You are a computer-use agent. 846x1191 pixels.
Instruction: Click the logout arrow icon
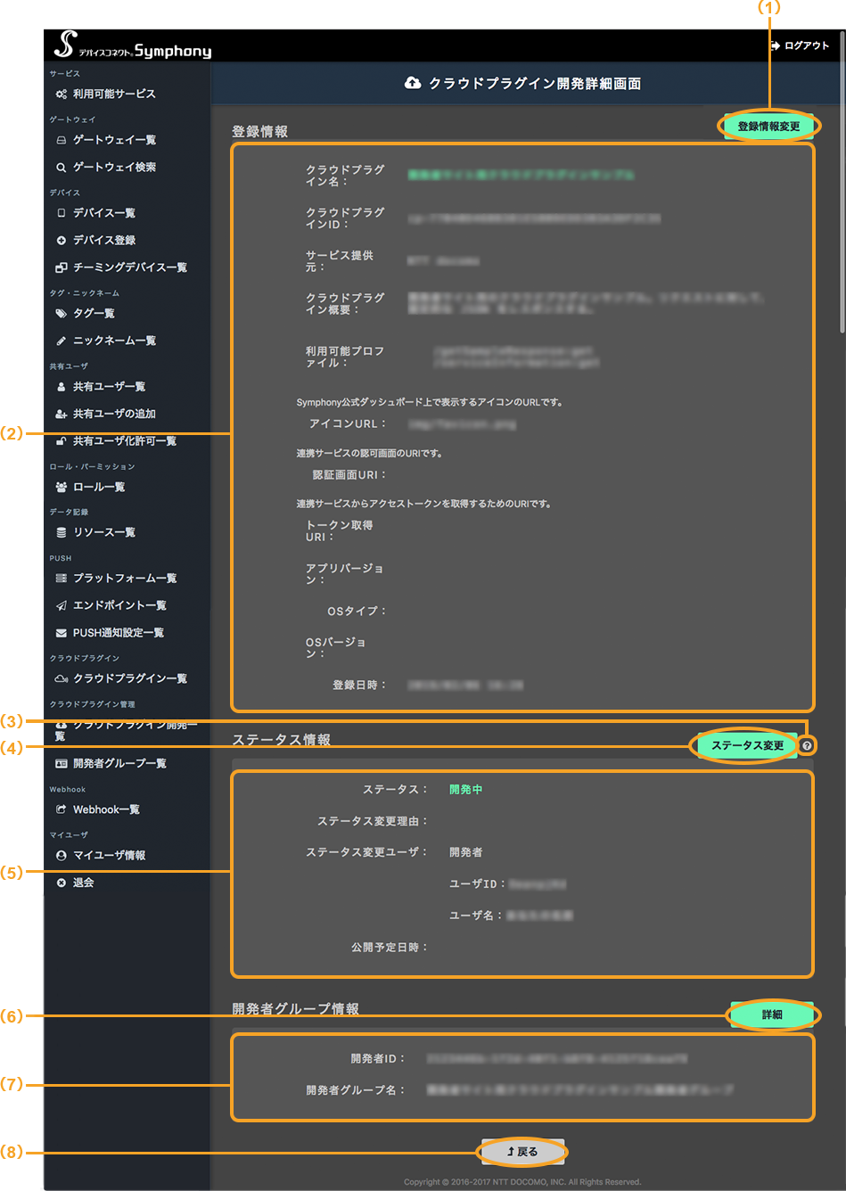[775, 45]
